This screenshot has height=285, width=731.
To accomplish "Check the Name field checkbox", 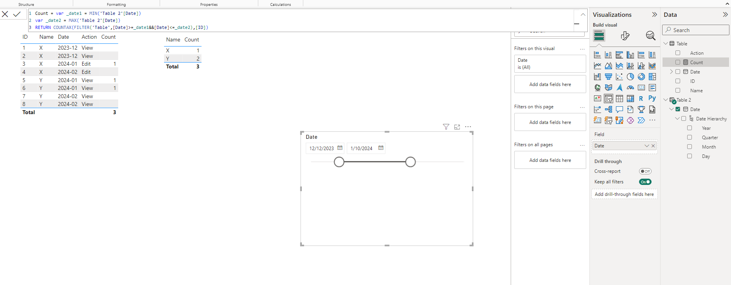I will 678,90.
